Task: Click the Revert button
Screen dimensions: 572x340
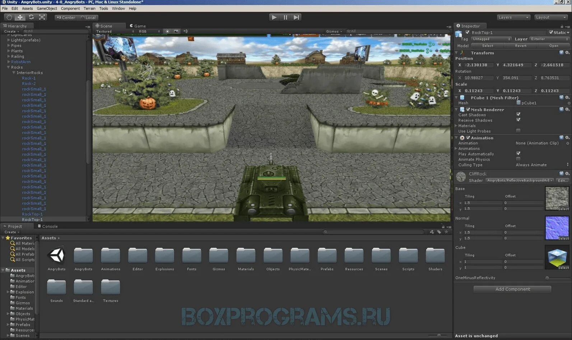Action: [x=521, y=46]
